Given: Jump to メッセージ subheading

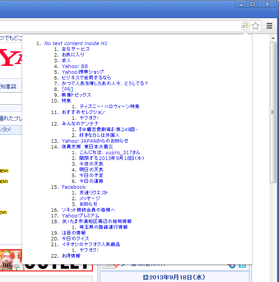Looking at the screenshot, I should coord(90,198).
